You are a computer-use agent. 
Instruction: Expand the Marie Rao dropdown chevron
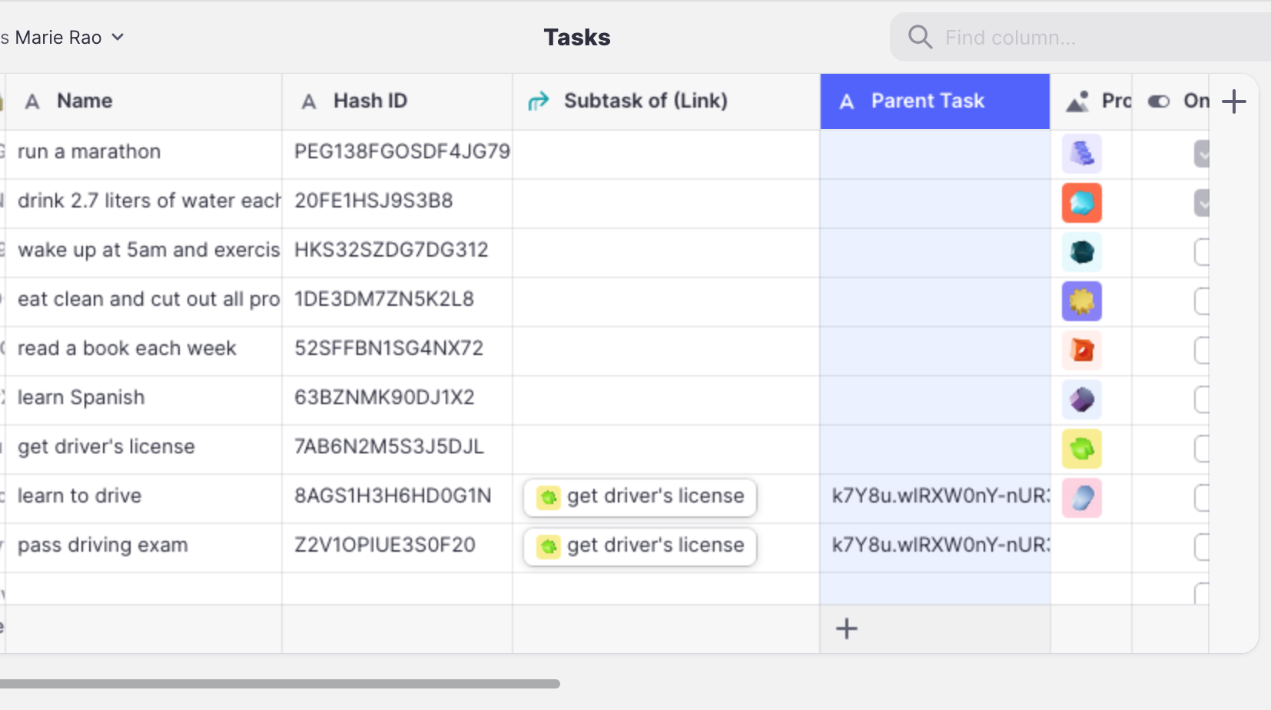(x=118, y=37)
